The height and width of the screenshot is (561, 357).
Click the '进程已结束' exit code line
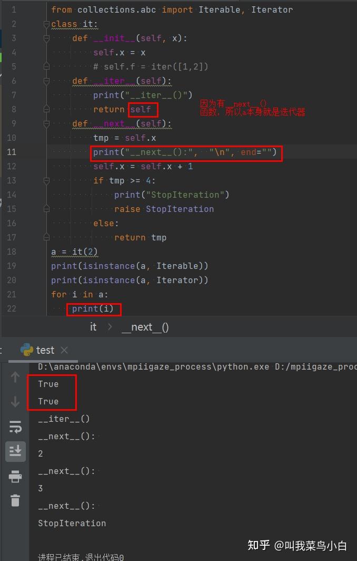tap(81, 557)
